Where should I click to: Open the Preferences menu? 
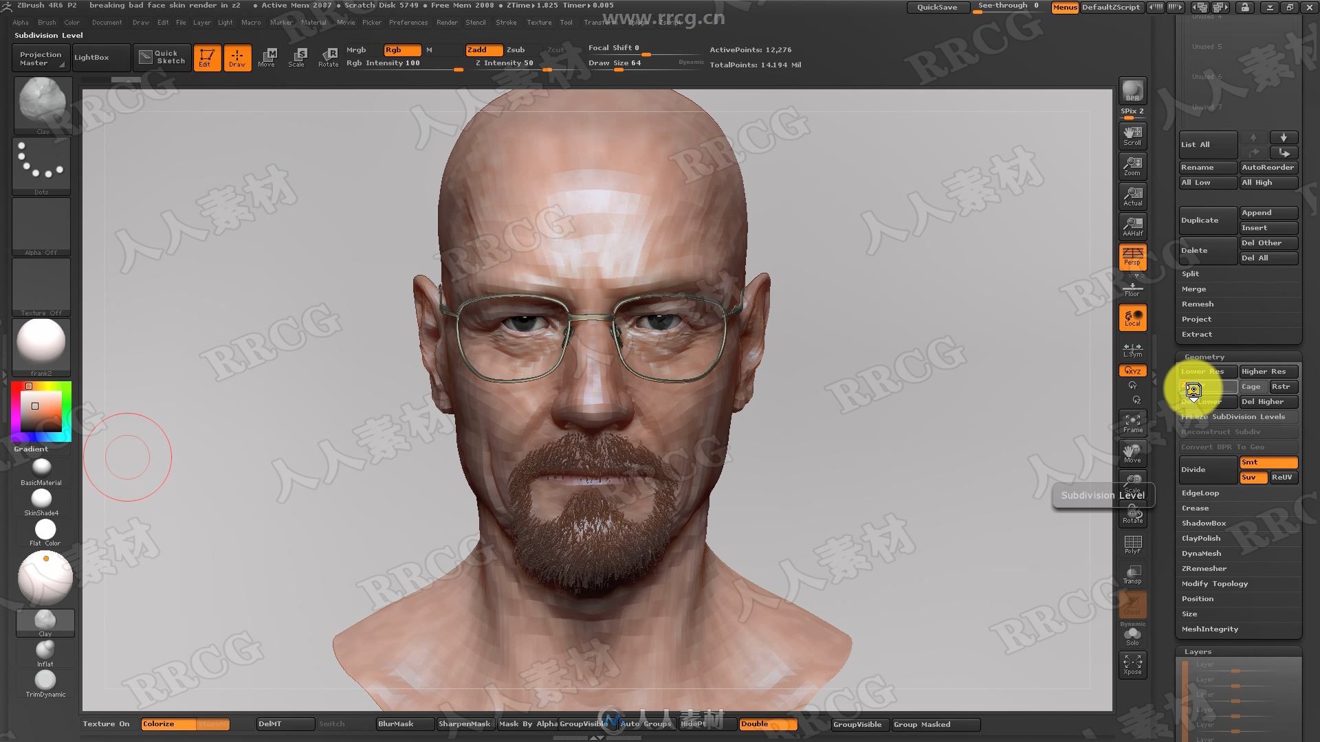pyautogui.click(x=408, y=22)
